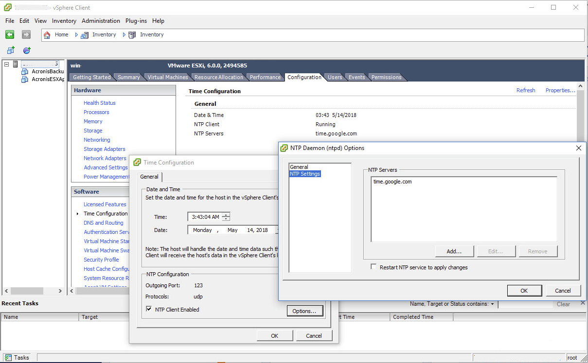588x363 pixels.
Task: Click the second Inventory breadcrumb icon
Action: (132, 35)
